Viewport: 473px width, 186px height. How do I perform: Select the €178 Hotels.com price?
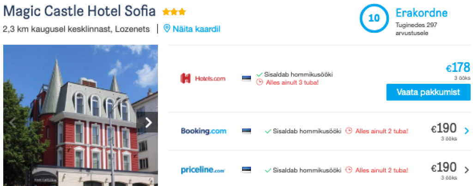coord(457,68)
